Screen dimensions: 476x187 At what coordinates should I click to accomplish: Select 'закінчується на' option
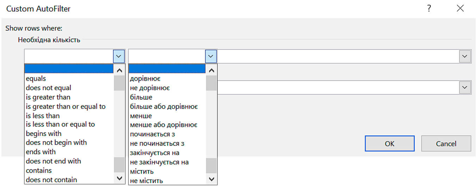[x=155, y=153]
